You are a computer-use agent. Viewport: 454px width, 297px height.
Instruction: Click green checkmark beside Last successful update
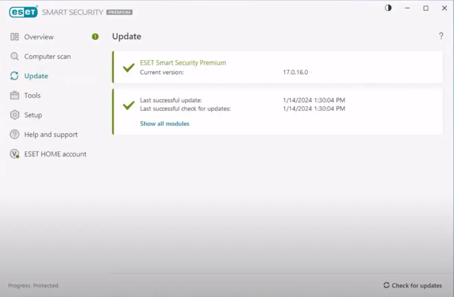pyautogui.click(x=129, y=105)
